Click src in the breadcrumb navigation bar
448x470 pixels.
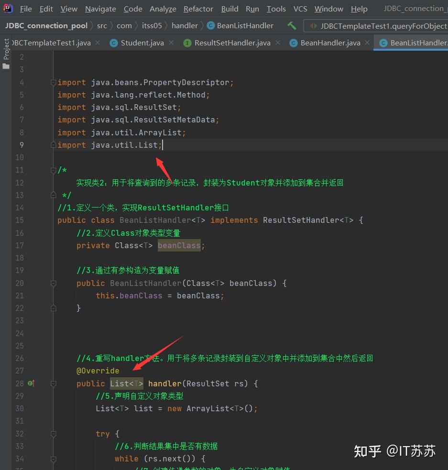coord(102,25)
